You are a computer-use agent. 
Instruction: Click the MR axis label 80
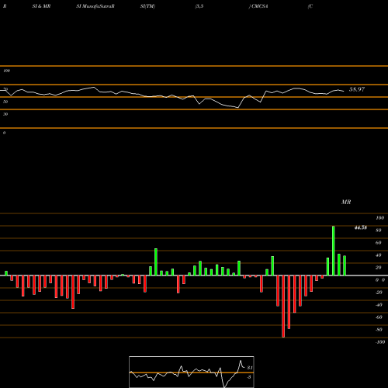pos(379,230)
